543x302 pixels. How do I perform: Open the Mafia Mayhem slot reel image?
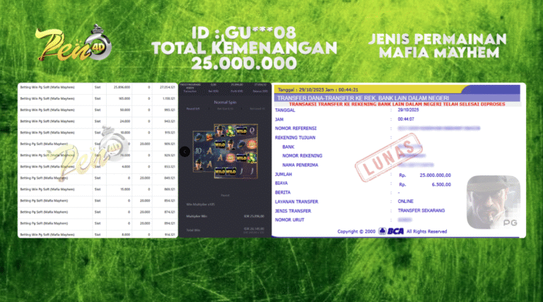[x=225, y=151]
